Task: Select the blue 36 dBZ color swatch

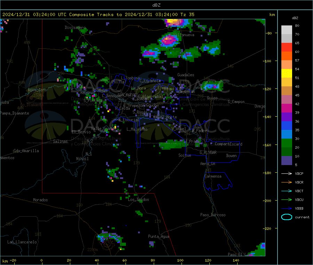Action: tap(287, 125)
